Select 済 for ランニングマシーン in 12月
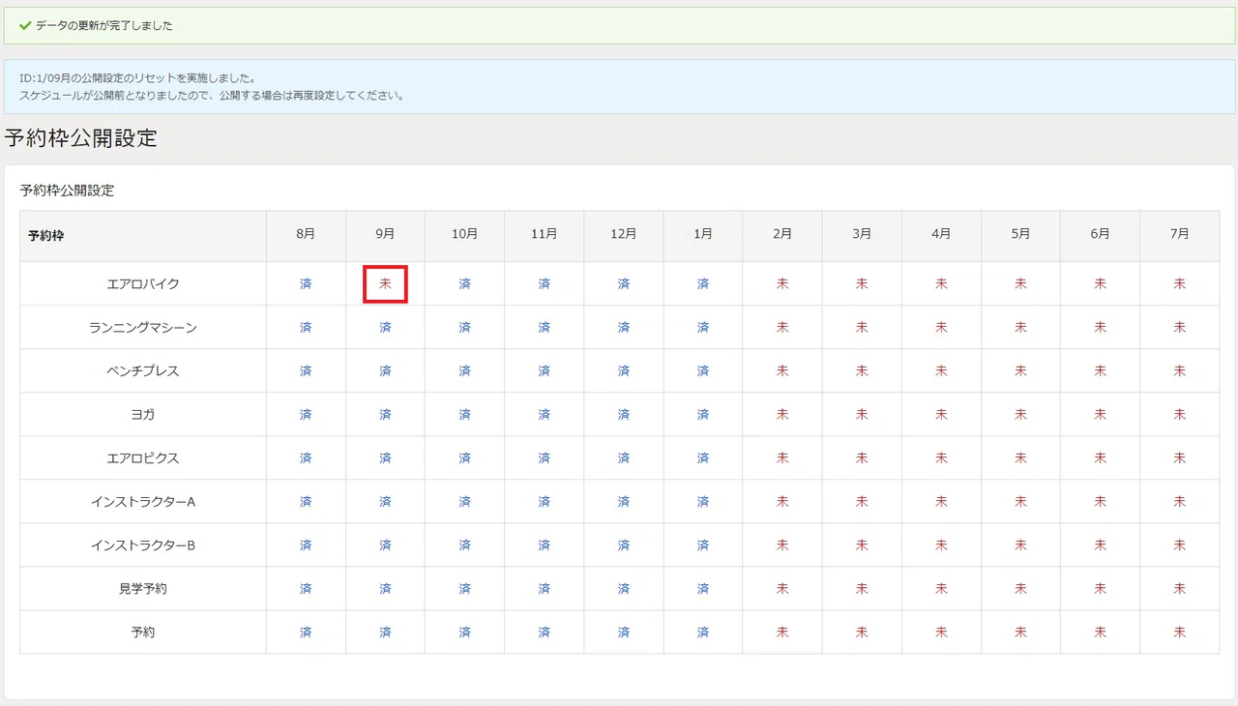This screenshot has width=1238, height=706. 624,328
